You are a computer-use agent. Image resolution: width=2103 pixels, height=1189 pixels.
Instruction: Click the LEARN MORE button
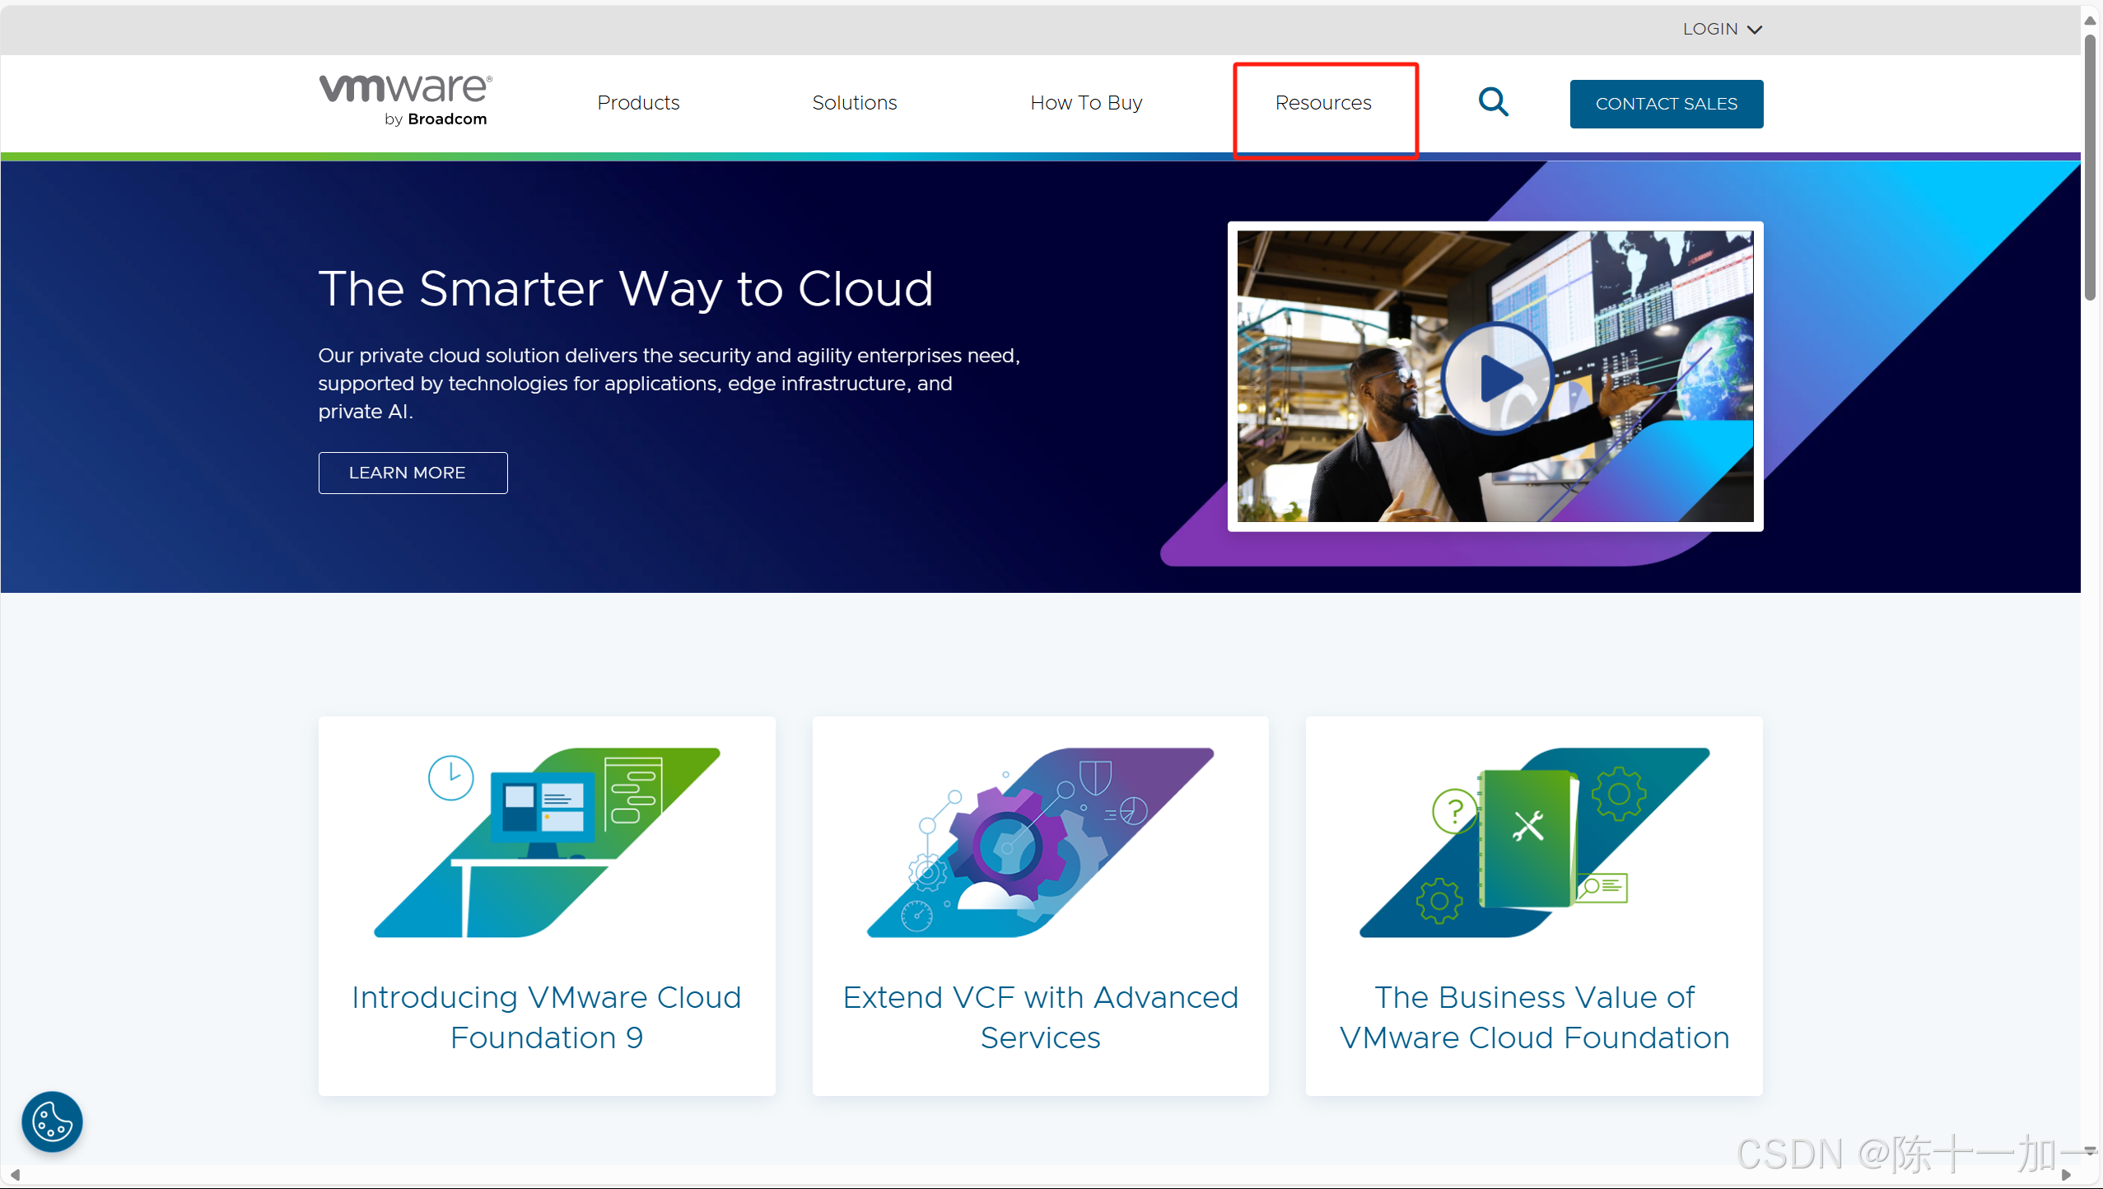413,473
